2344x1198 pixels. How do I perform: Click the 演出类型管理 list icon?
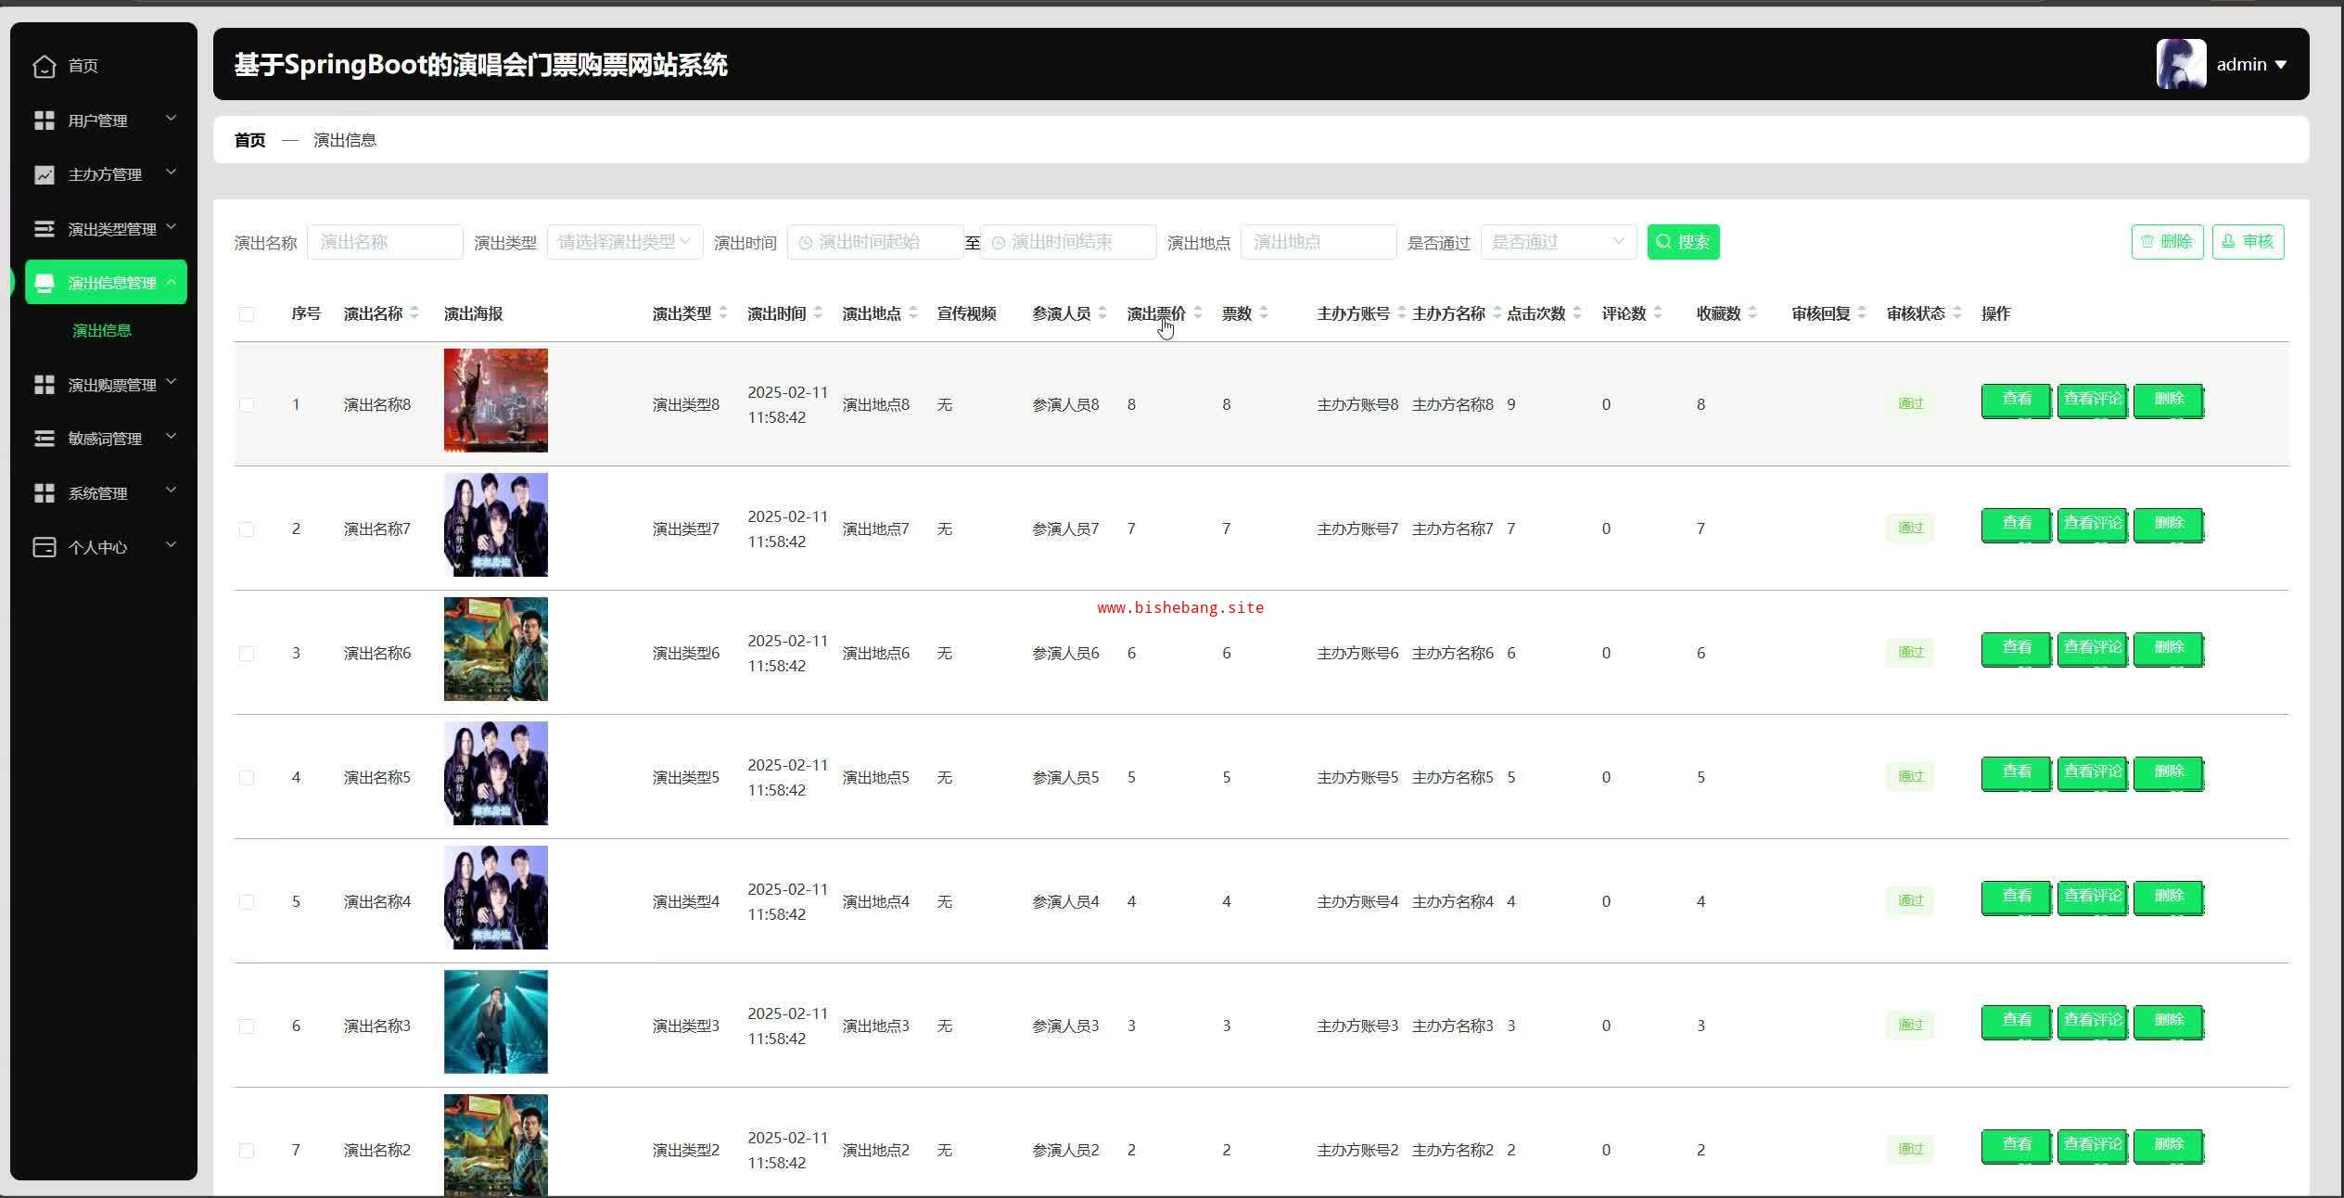(x=44, y=229)
